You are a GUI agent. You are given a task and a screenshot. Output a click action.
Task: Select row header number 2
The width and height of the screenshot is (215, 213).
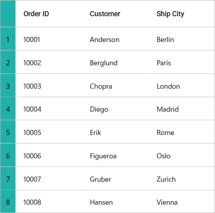pos(8,62)
